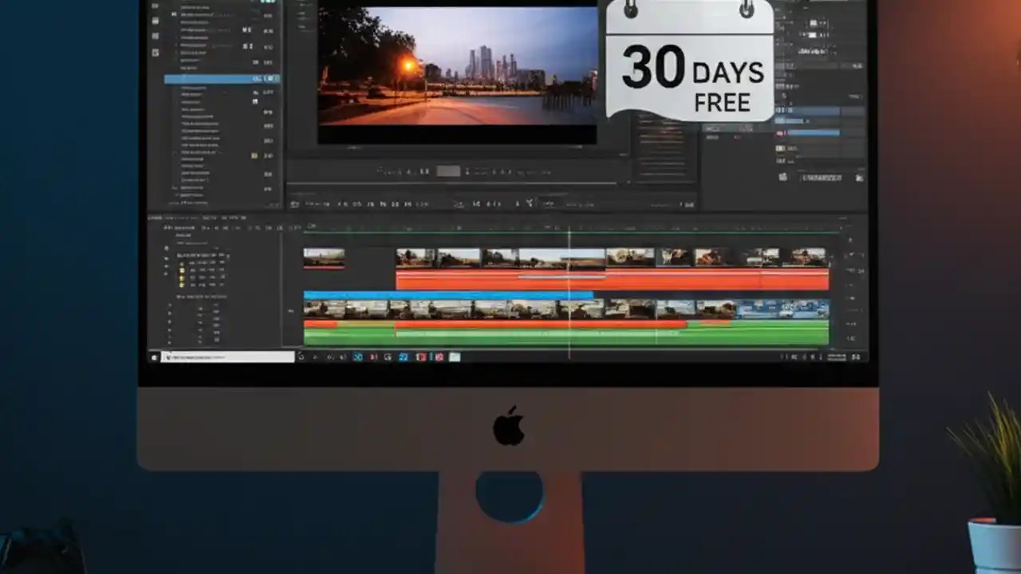Click the 30 Days Free badge

click(x=690, y=62)
